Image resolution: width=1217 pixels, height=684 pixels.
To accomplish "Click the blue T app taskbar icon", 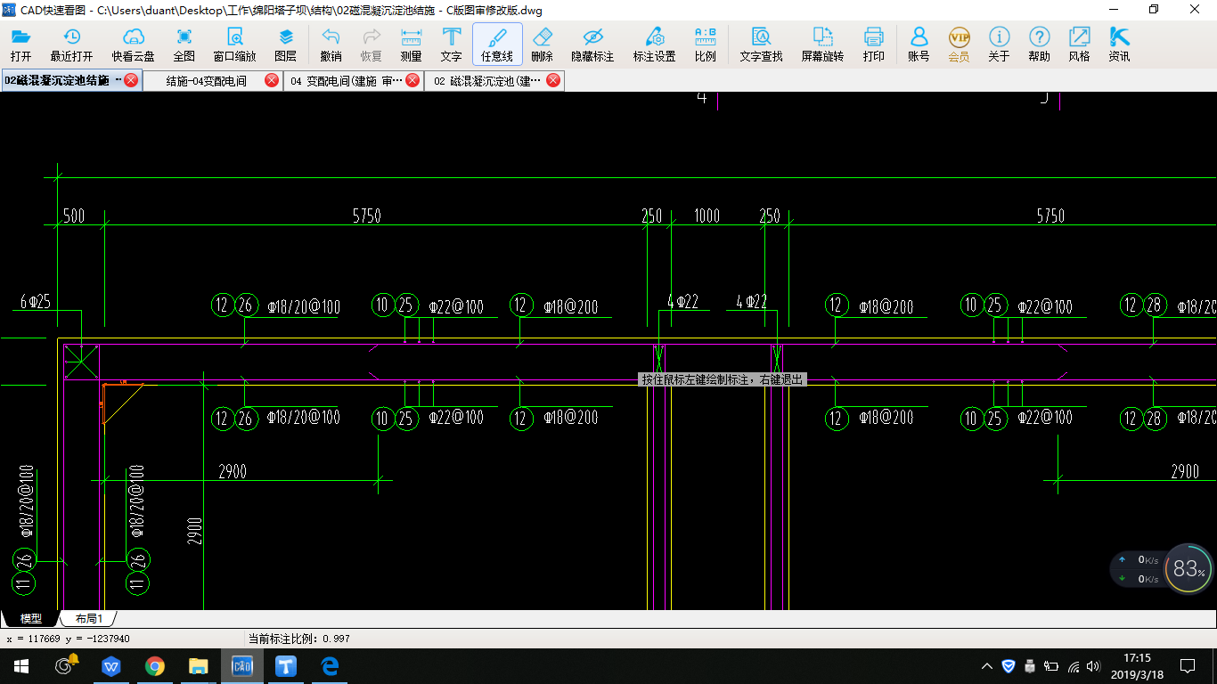I will (x=286, y=666).
